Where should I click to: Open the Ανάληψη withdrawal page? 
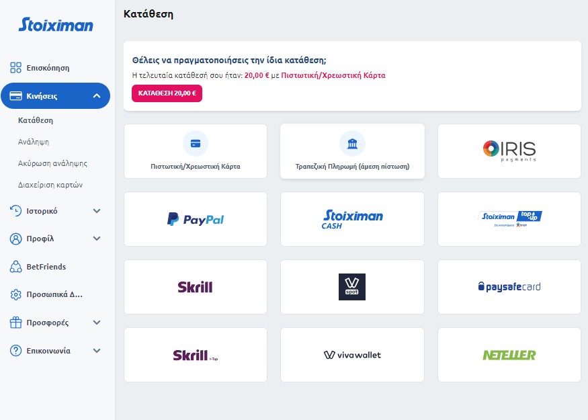34,142
